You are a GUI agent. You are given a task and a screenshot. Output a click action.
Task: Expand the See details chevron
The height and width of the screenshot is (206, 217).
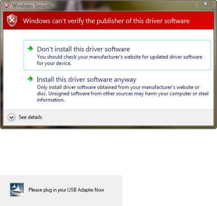[12, 118]
